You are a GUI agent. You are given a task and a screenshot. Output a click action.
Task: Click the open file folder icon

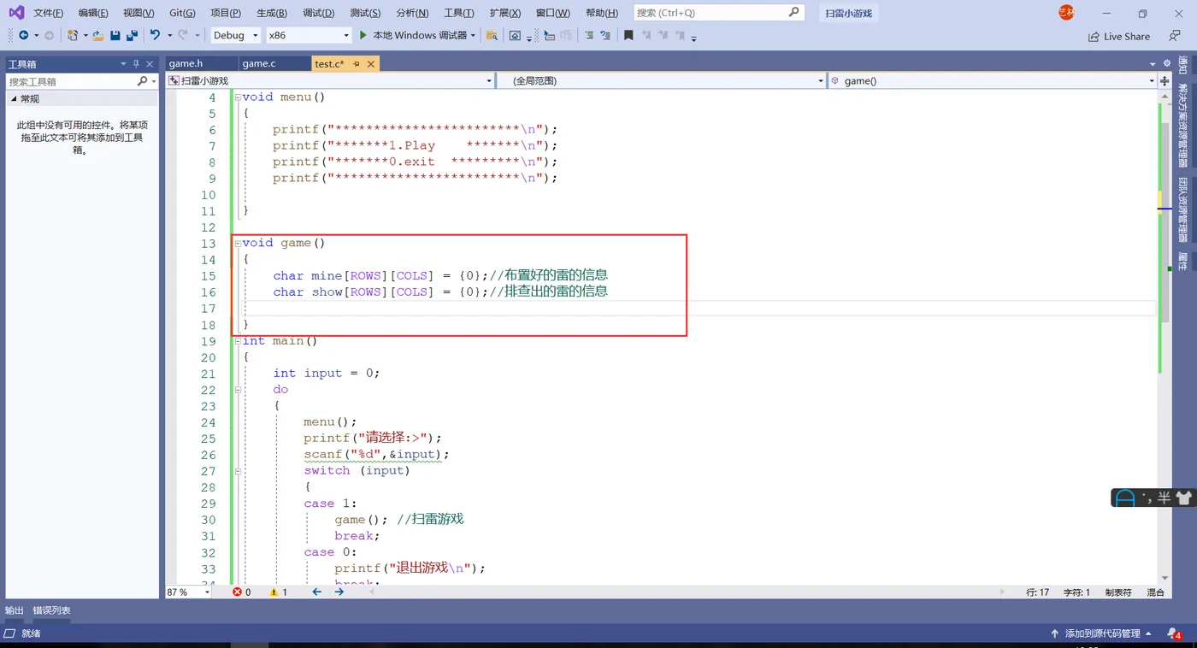(97, 35)
